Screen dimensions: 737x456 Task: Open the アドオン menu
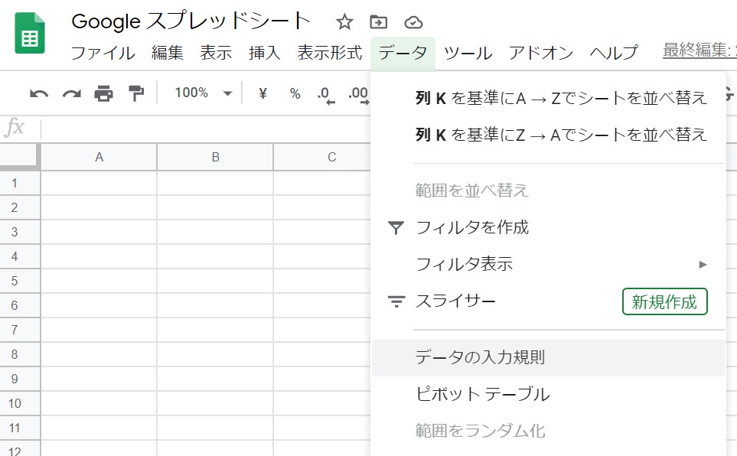(541, 53)
